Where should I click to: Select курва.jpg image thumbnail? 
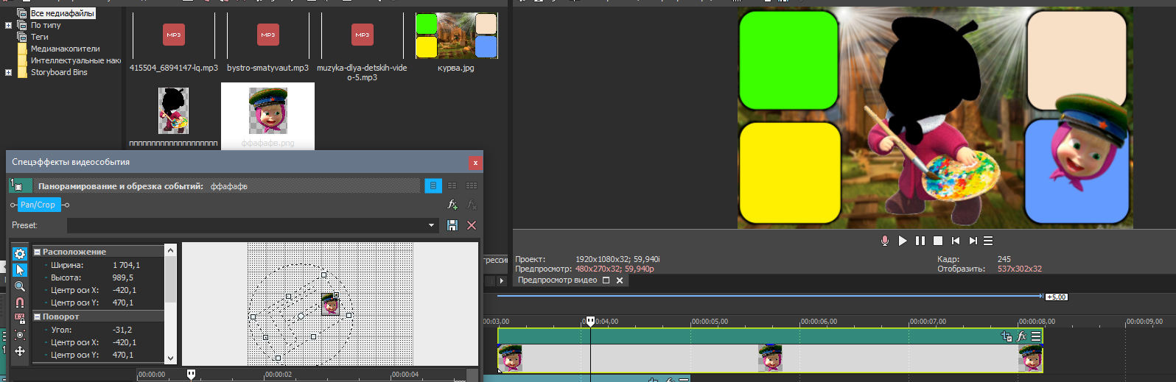coord(456,35)
